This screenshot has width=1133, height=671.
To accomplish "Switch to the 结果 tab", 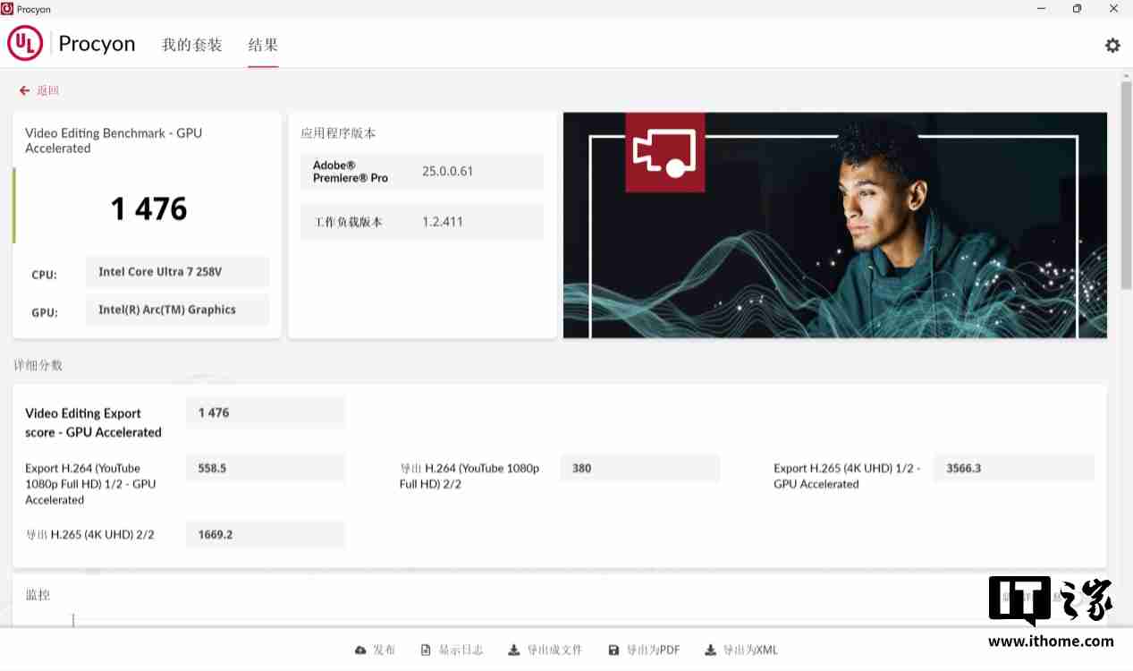I will pyautogui.click(x=262, y=44).
